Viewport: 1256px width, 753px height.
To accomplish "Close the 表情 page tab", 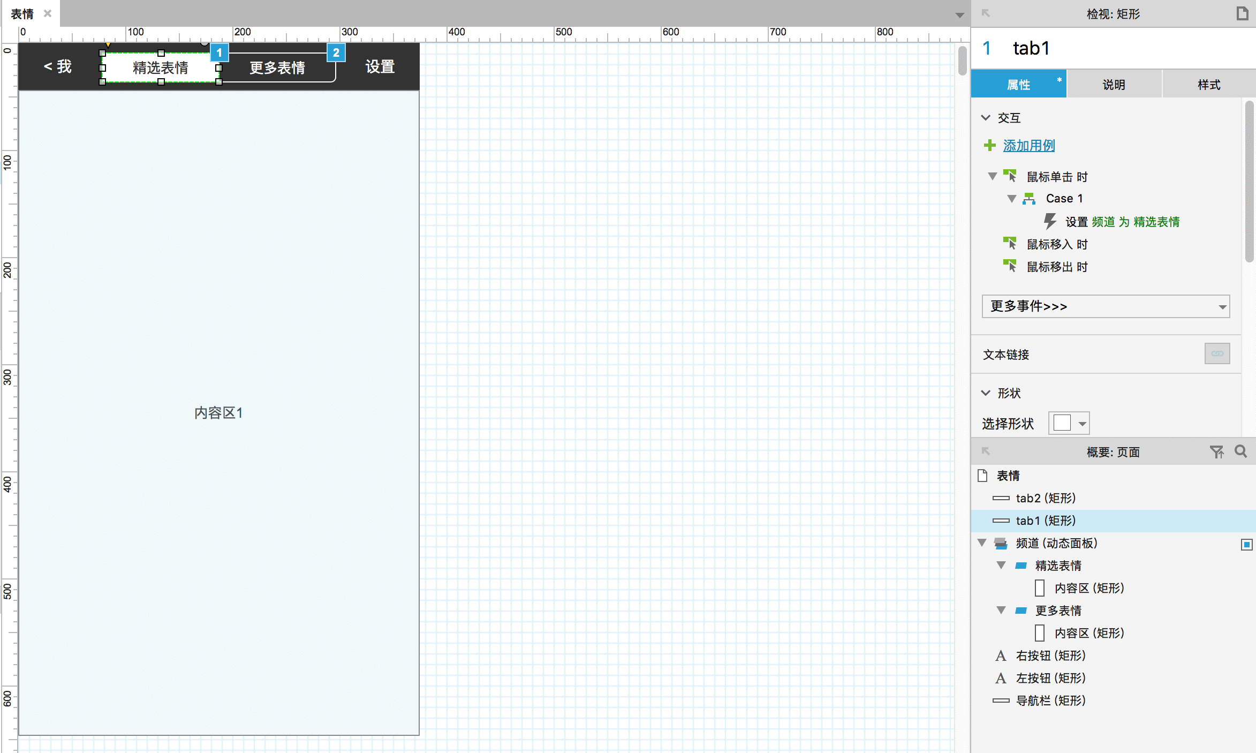I will click(x=48, y=13).
